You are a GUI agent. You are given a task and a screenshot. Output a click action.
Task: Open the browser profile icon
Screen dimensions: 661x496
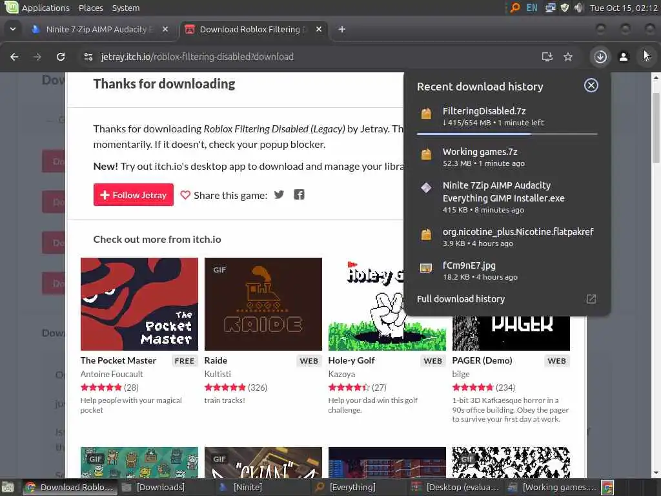tap(624, 57)
